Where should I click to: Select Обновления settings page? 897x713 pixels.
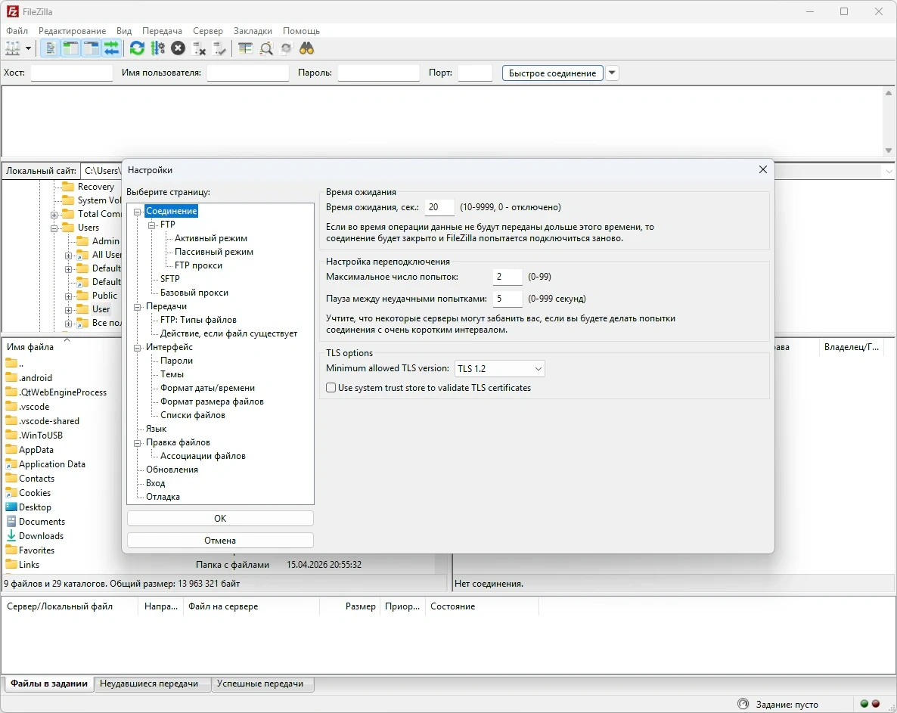pos(172,470)
